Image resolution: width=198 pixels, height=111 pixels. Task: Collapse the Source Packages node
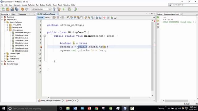5,22
